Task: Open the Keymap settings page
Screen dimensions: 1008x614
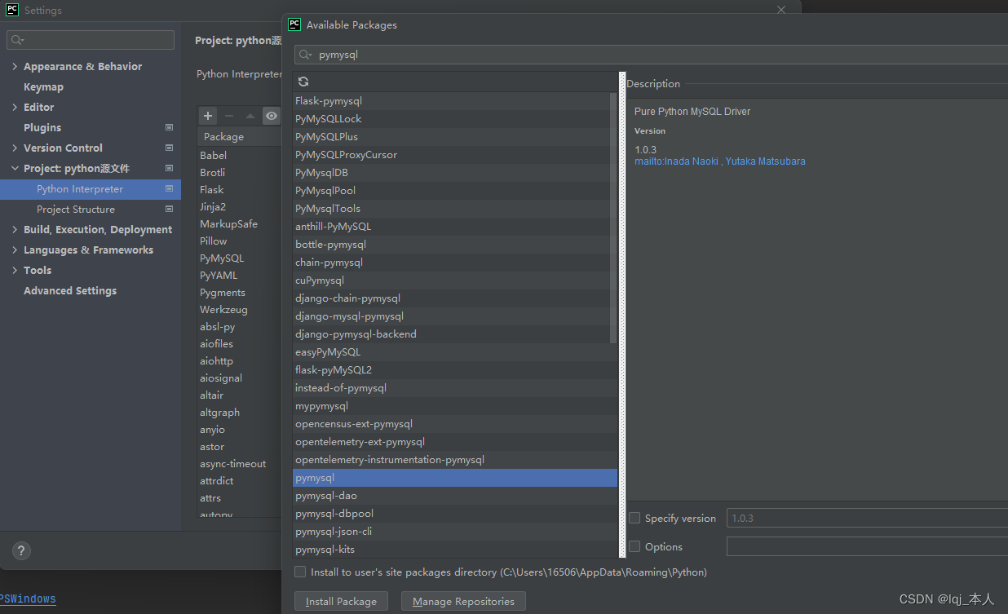Action: [x=43, y=86]
